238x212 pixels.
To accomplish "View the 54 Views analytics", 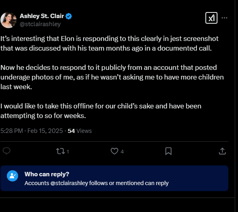I will [80, 131].
